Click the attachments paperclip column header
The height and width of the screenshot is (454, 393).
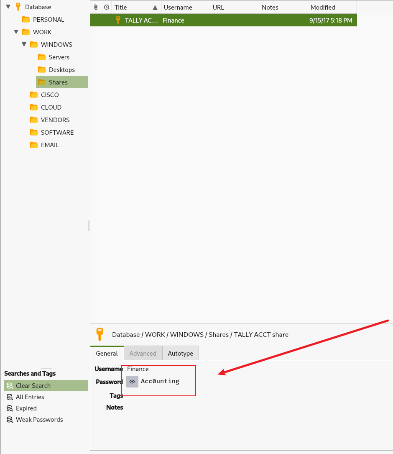click(96, 7)
